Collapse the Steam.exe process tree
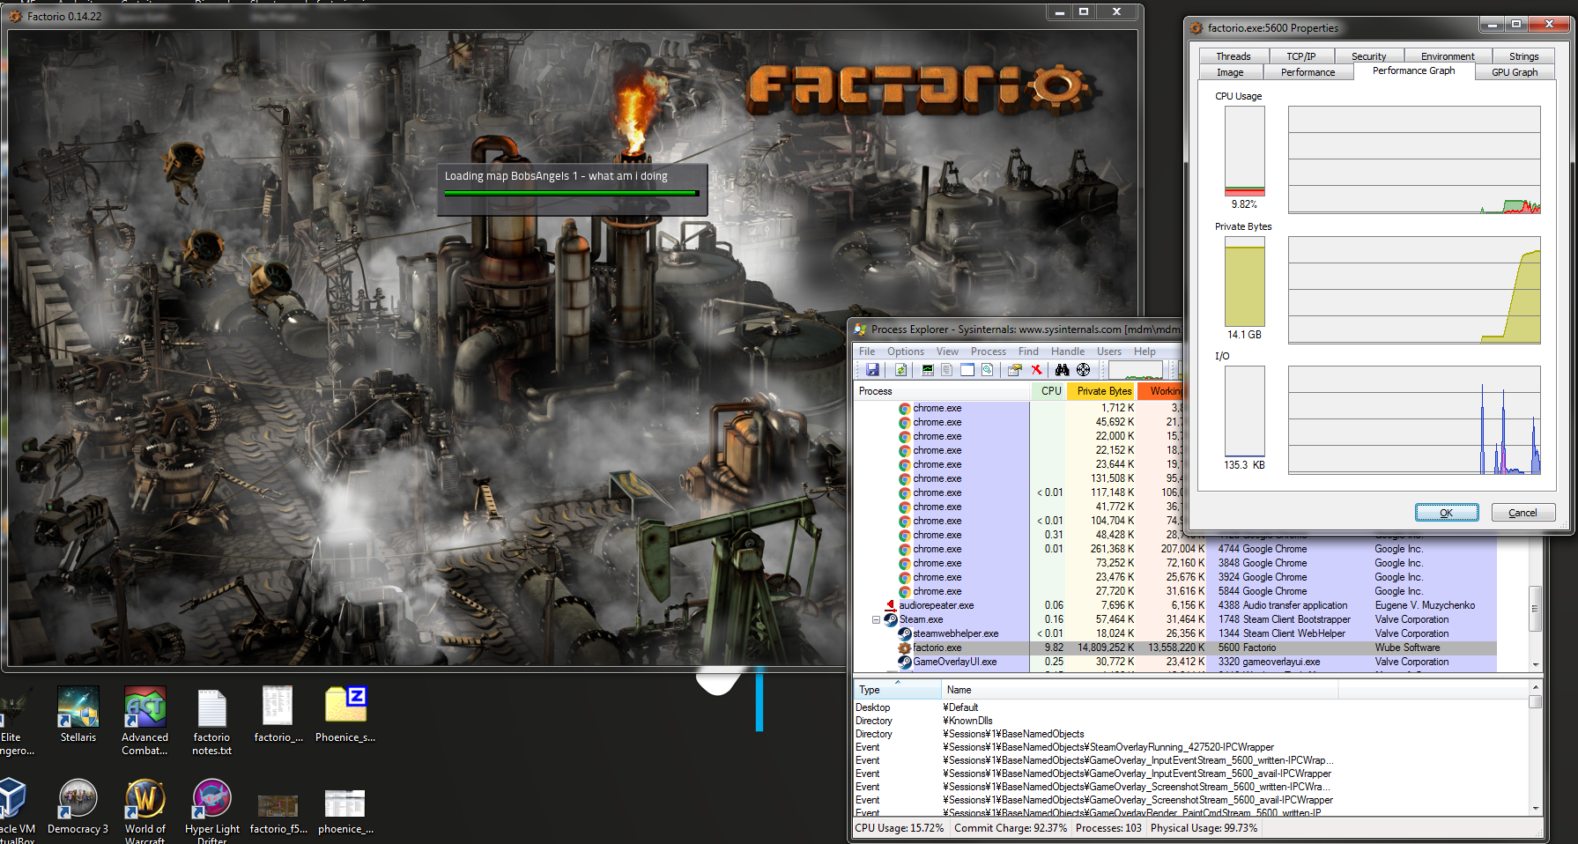Viewport: 1578px width, 844px height. tap(876, 619)
